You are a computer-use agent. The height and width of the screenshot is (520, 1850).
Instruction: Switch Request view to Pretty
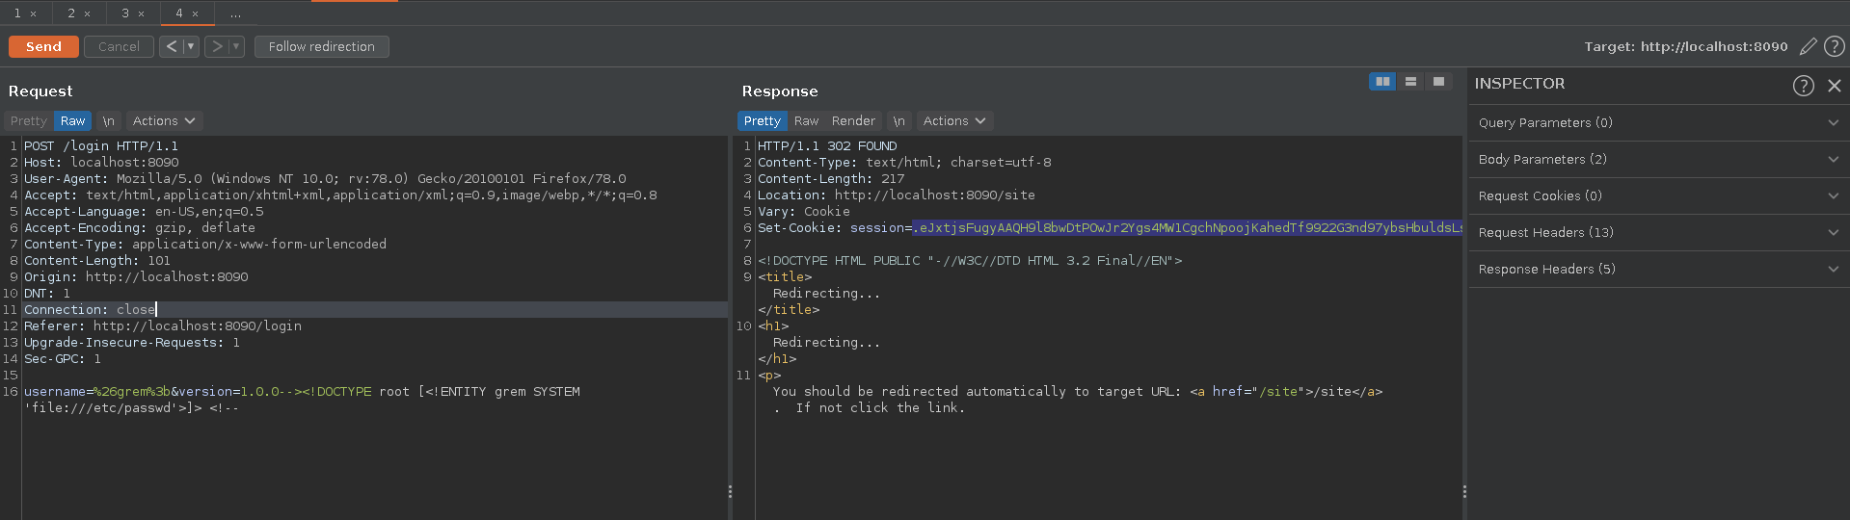point(29,121)
